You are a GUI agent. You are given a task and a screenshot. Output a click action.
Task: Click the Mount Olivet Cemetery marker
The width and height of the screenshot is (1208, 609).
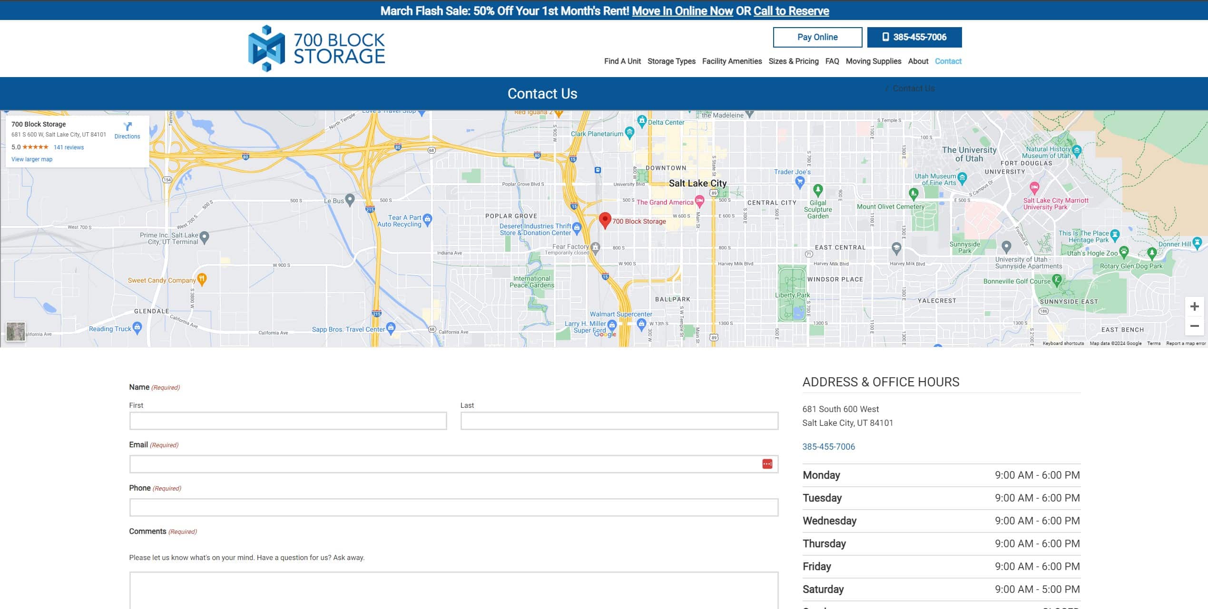(913, 194)
